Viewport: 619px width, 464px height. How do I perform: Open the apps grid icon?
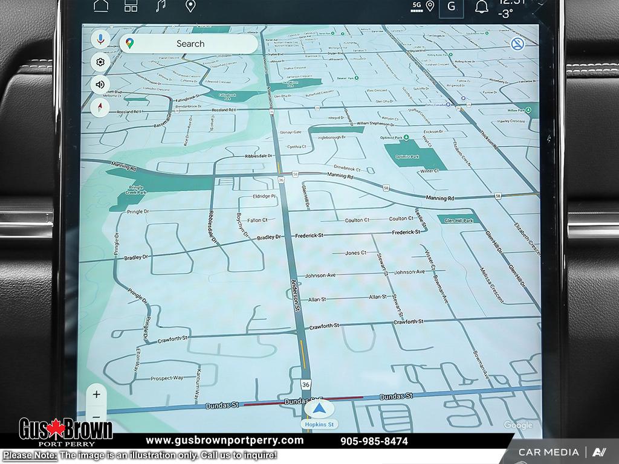(131, 6)
